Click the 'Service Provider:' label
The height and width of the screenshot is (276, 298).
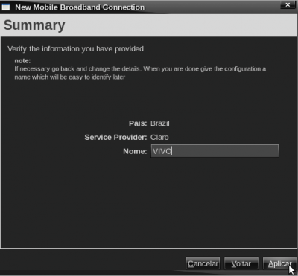click(115, 138)
